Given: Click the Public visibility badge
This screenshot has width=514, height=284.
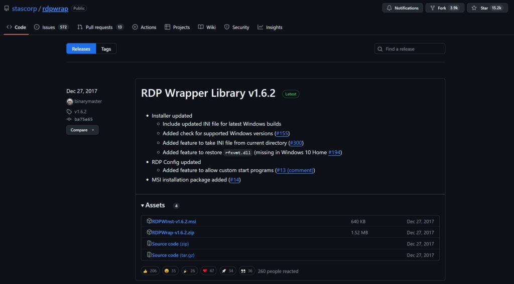Looking at the screenshot, I should point(79,8).
